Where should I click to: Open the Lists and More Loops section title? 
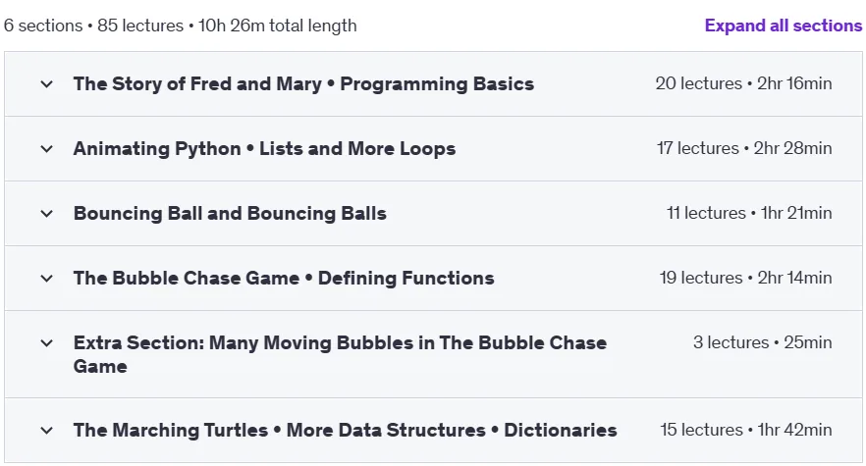264,148
